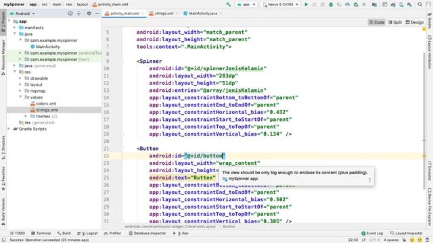Collapse the java folder
Image resolution: width=433 pixels, height=243 pixels.
click(x=15, y=34)
